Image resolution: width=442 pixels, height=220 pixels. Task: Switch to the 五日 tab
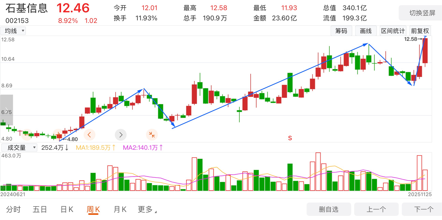40,209
